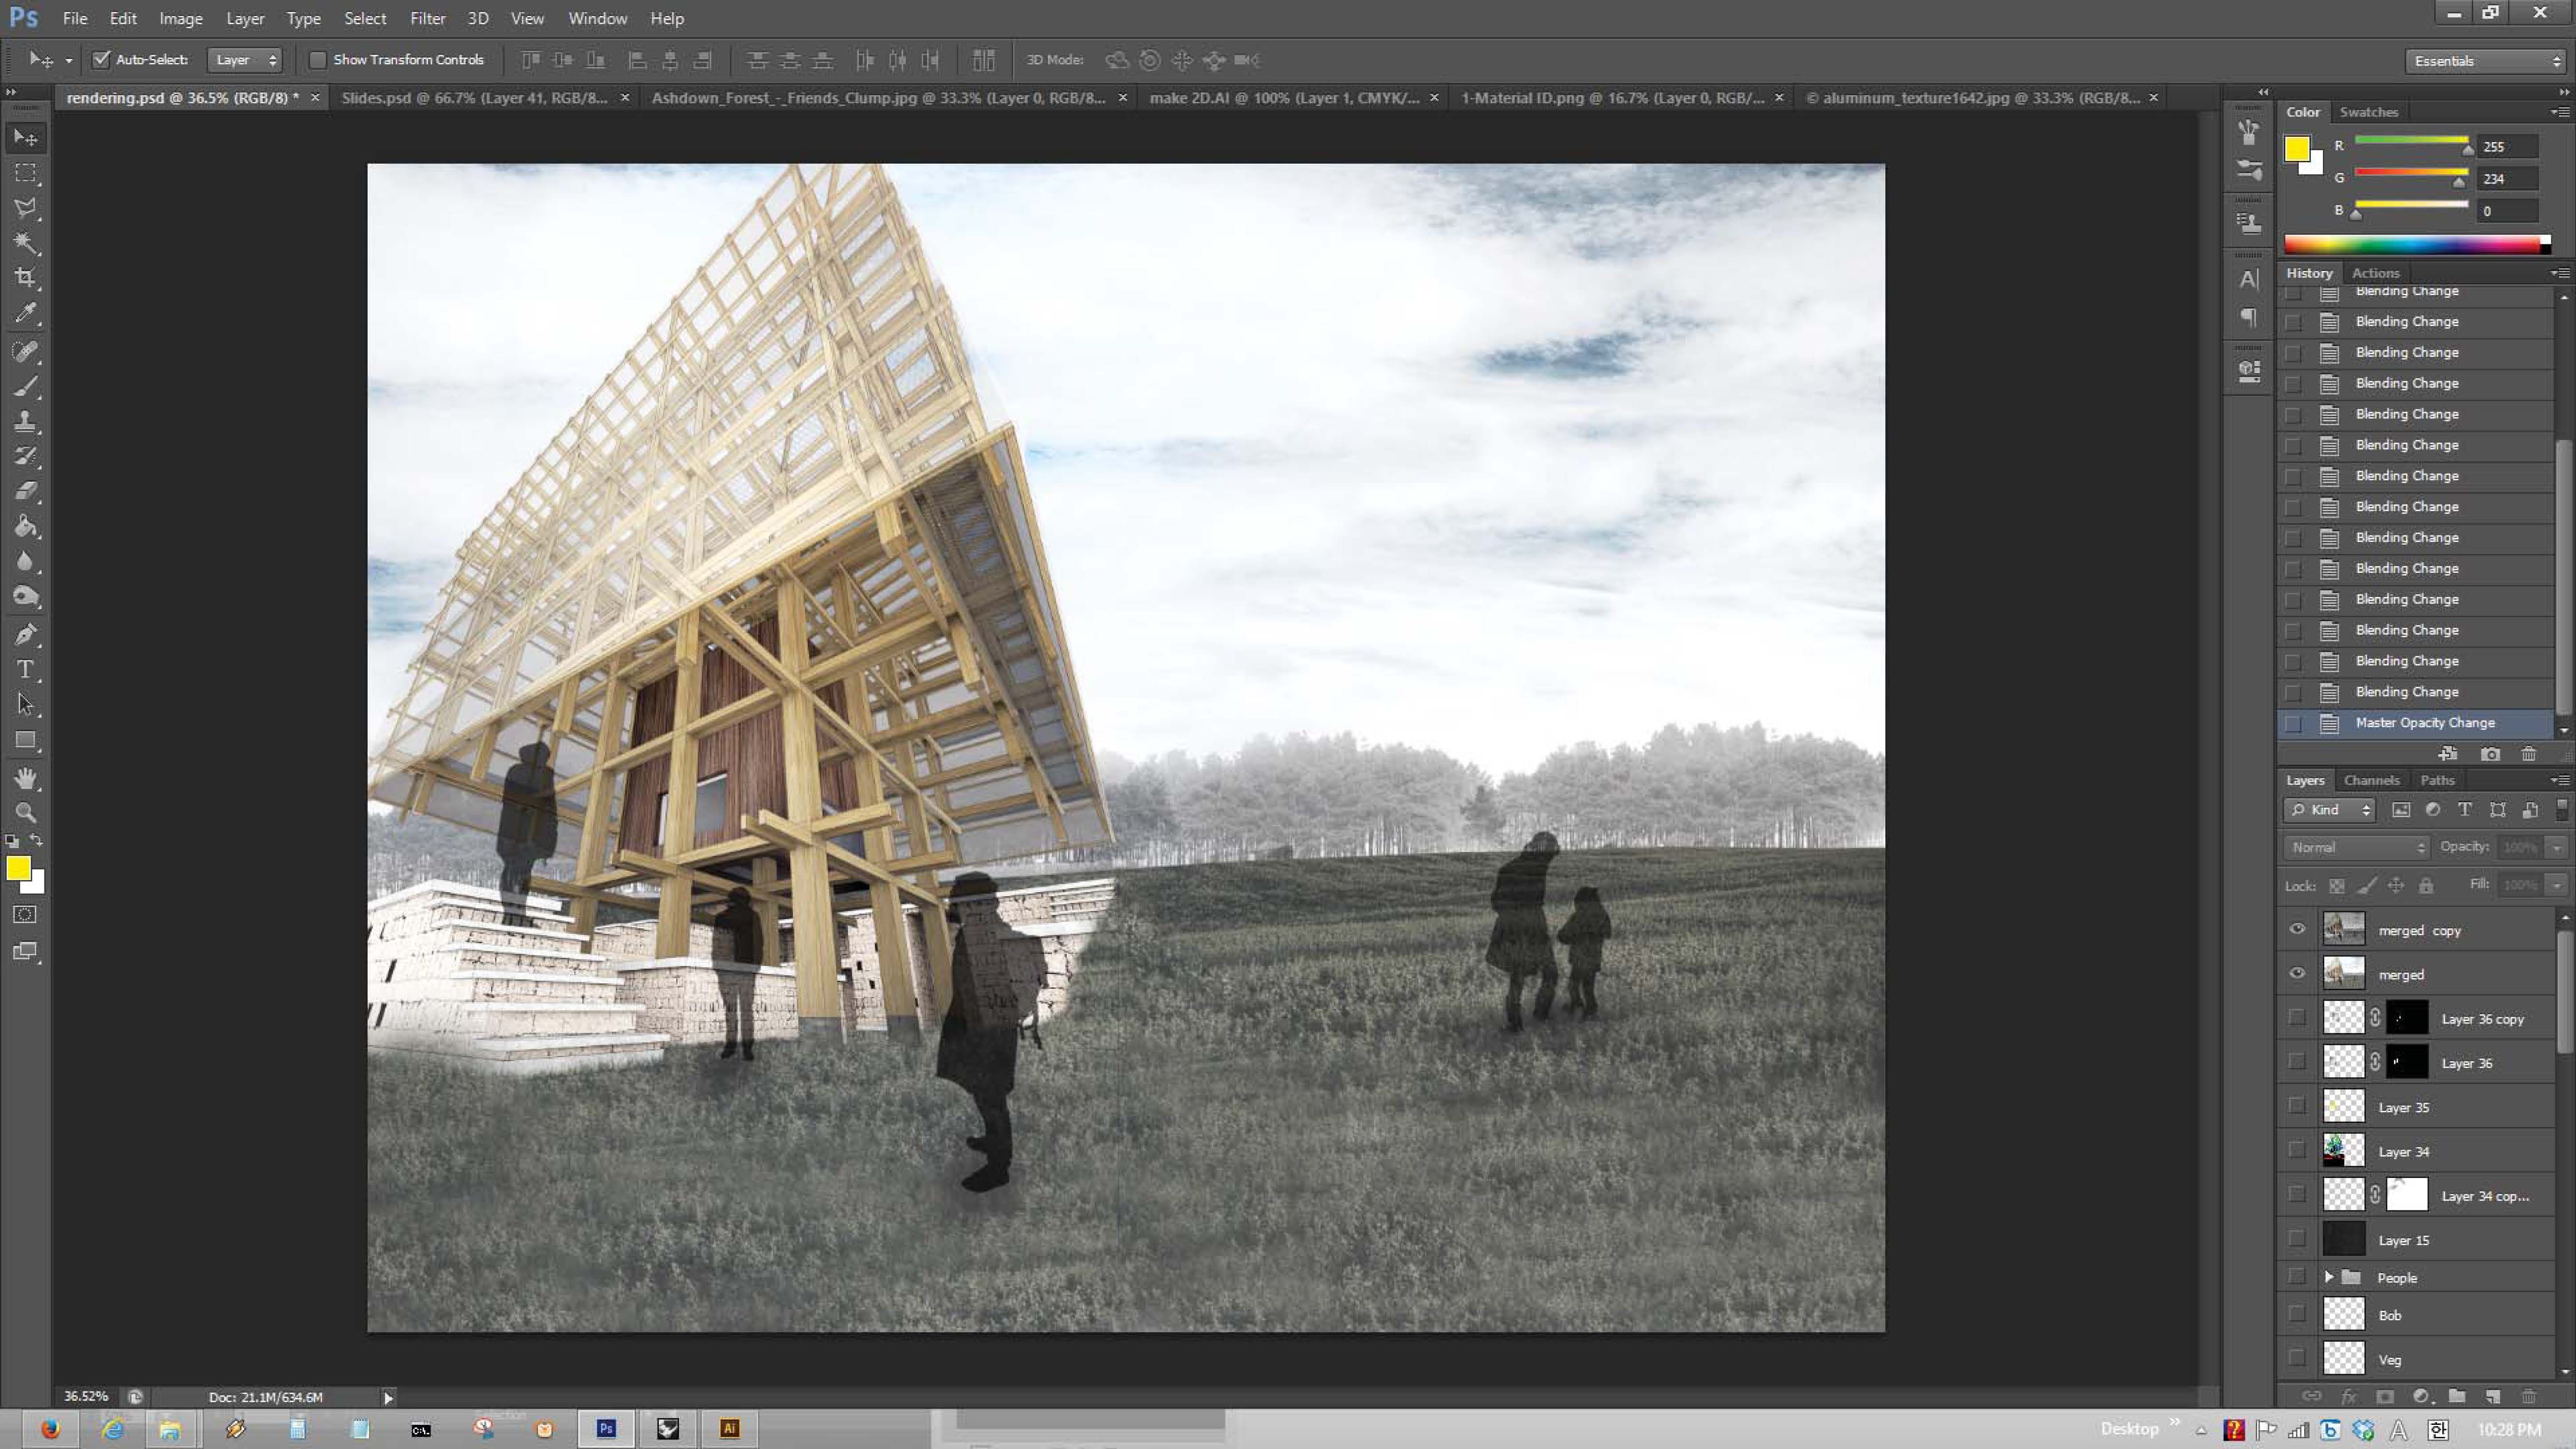
Task: Expand the People layer group
Action: click(2329, 1277)
